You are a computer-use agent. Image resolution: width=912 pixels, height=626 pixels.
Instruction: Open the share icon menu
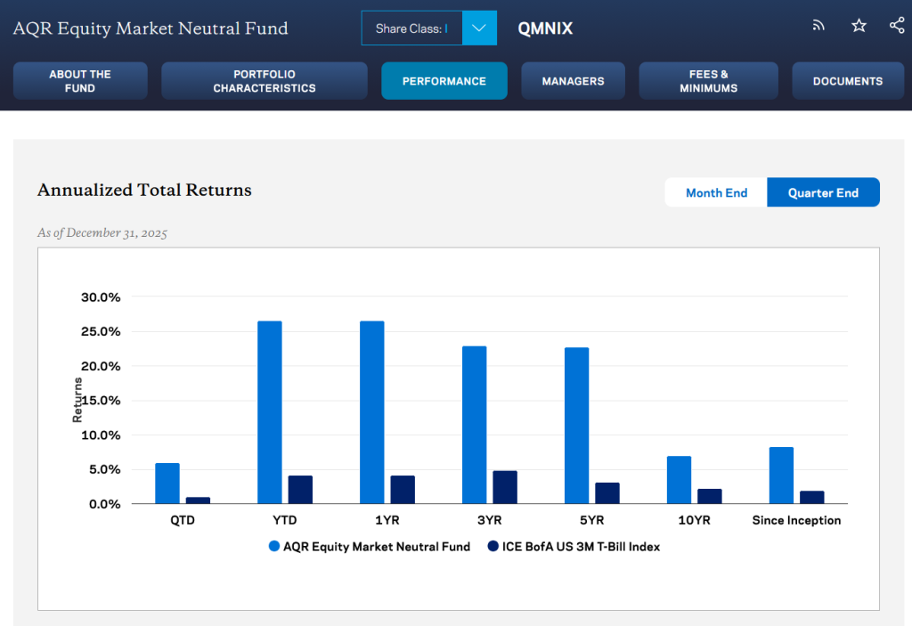point(896,26)
